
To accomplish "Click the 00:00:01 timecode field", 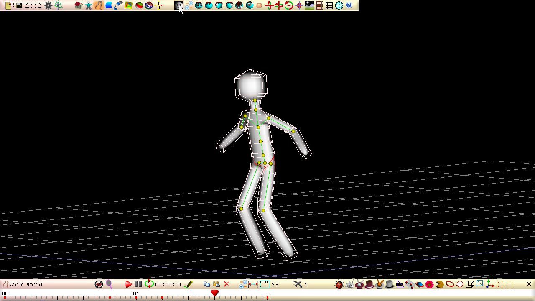I will click(x=168, y=284).
